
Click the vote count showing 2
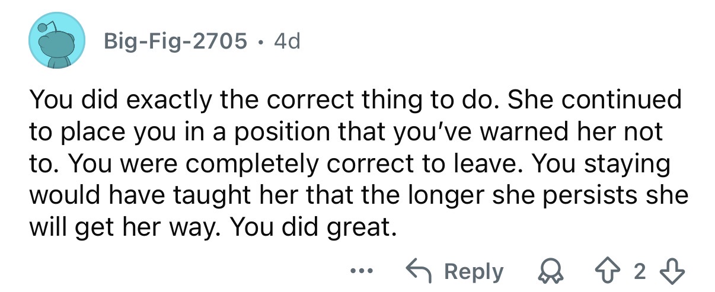click(639, 272)
